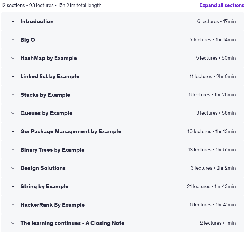Screen dimensions: 245x233
Task: Click the Expand all sections link
Action: (222, 5)
